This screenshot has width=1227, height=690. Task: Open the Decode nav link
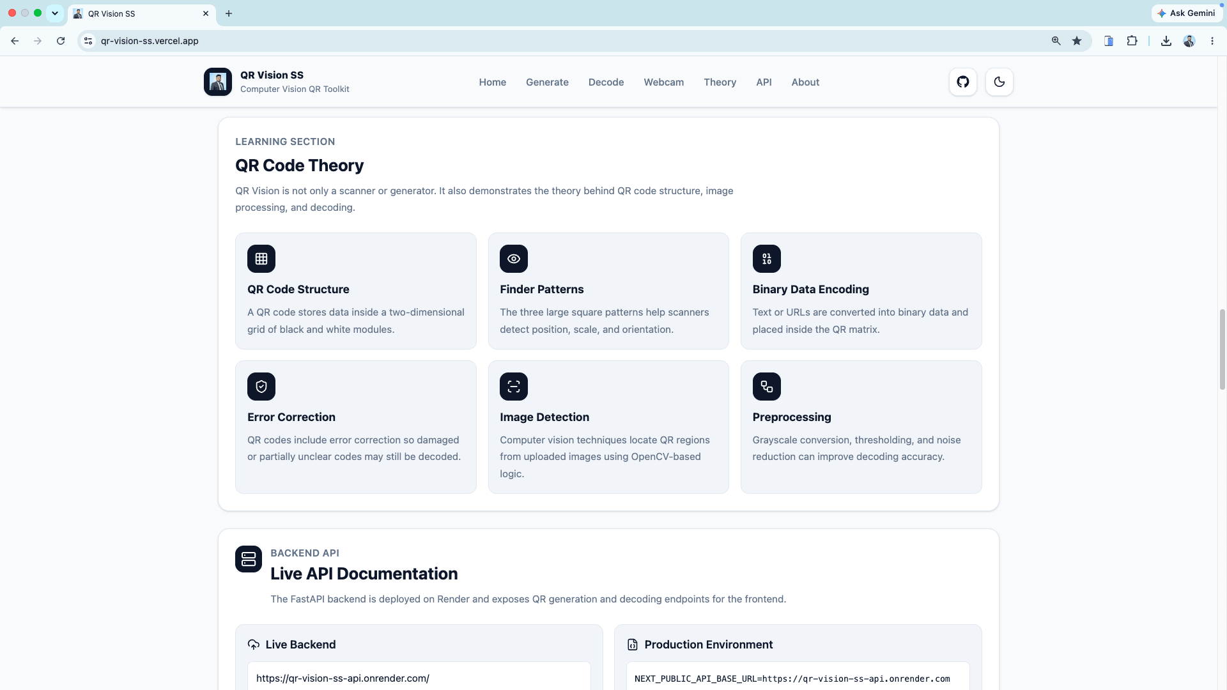[606, 82]
